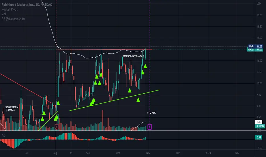Image resolution: width=266 pixels, height=157 pixels.
Task: Select the Vol indicator label
Action: click(x=4, y=14)
